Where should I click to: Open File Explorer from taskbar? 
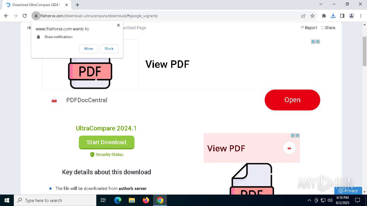132,200
